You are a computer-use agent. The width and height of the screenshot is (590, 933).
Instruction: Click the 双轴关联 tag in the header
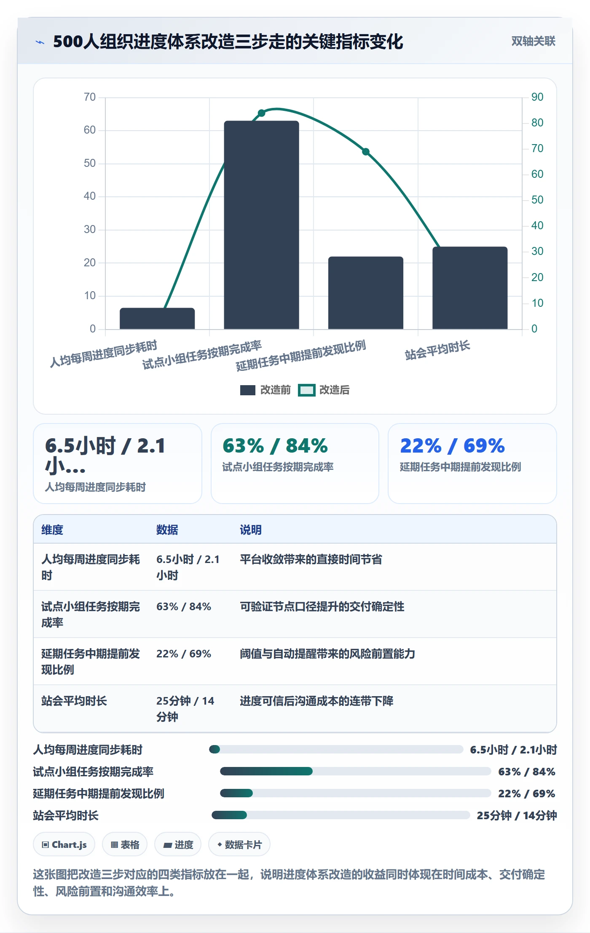(533, 41)
